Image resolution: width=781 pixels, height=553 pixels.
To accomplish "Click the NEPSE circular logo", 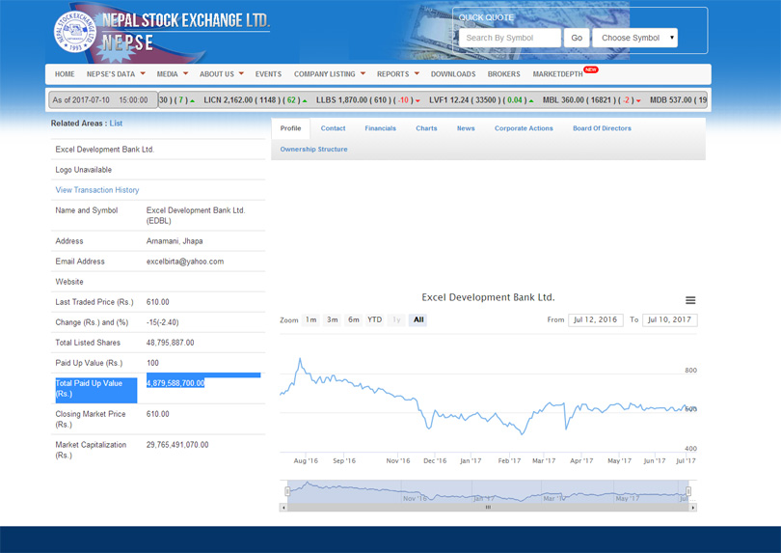I will pos(76,31).
